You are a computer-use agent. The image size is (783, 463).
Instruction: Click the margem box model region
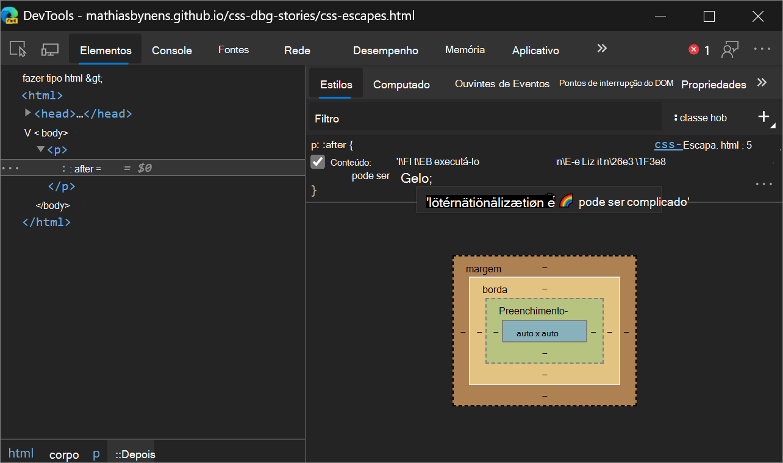coord(484,269)
